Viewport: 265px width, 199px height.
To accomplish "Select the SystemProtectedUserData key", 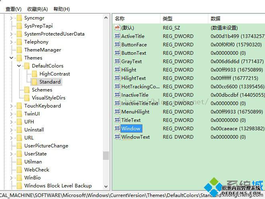I will [54, 34].
